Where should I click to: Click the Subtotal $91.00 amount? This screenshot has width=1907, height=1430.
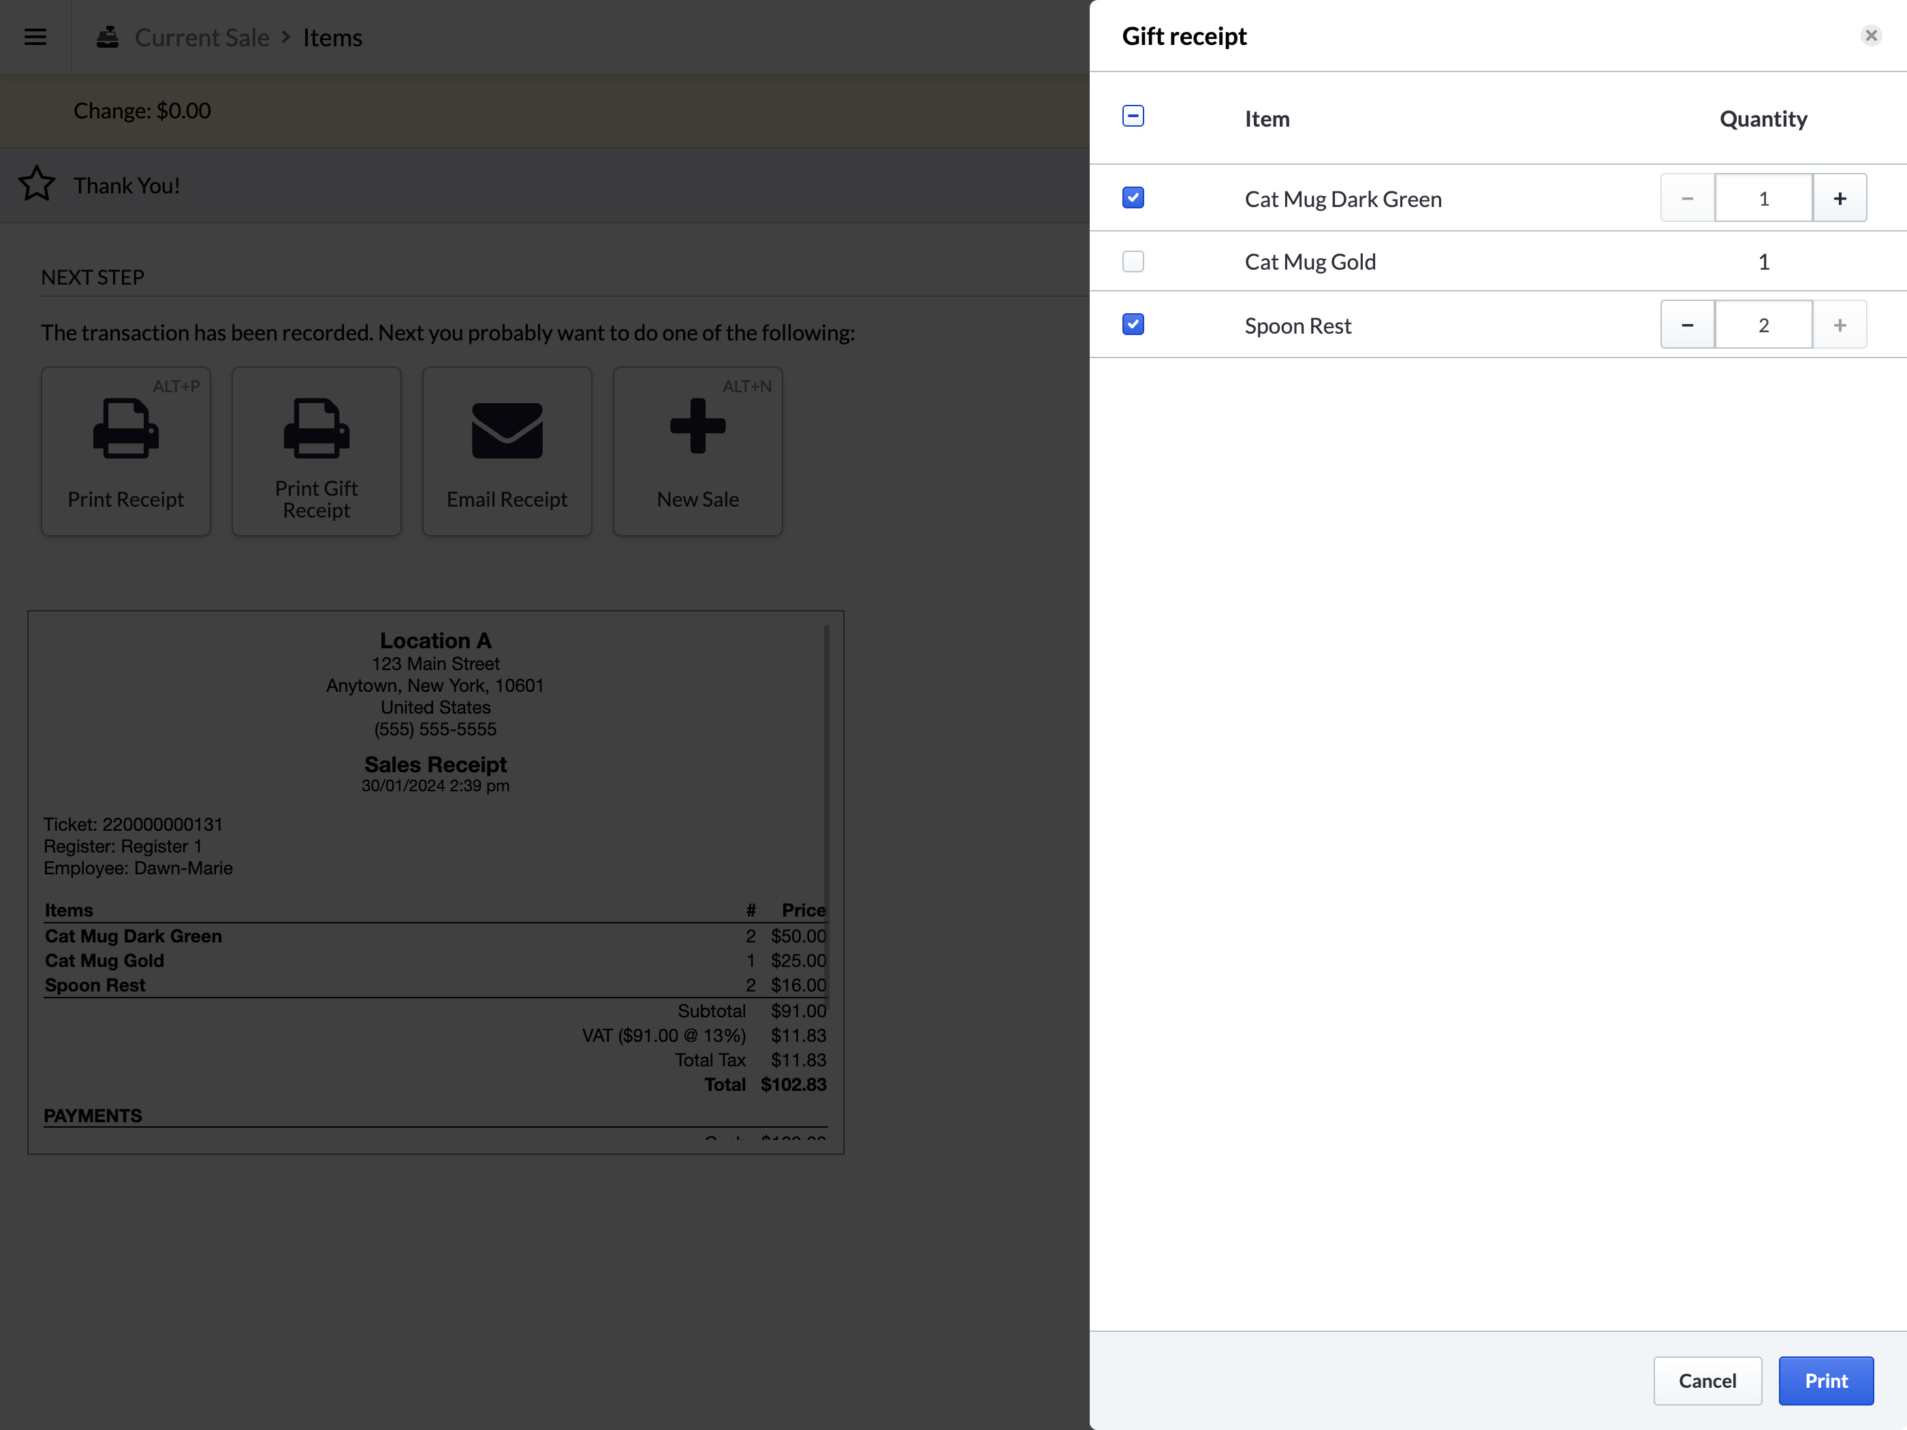click(x=798, y=1011)
